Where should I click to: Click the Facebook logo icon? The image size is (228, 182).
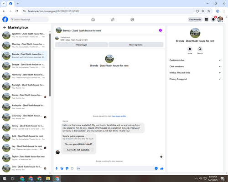(5, 20)
